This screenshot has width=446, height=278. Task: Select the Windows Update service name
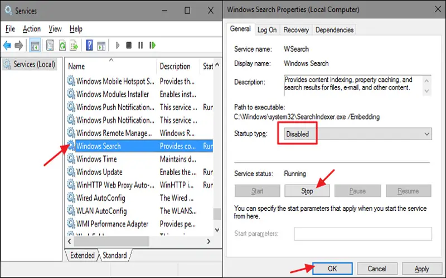[x=99, y=172]
